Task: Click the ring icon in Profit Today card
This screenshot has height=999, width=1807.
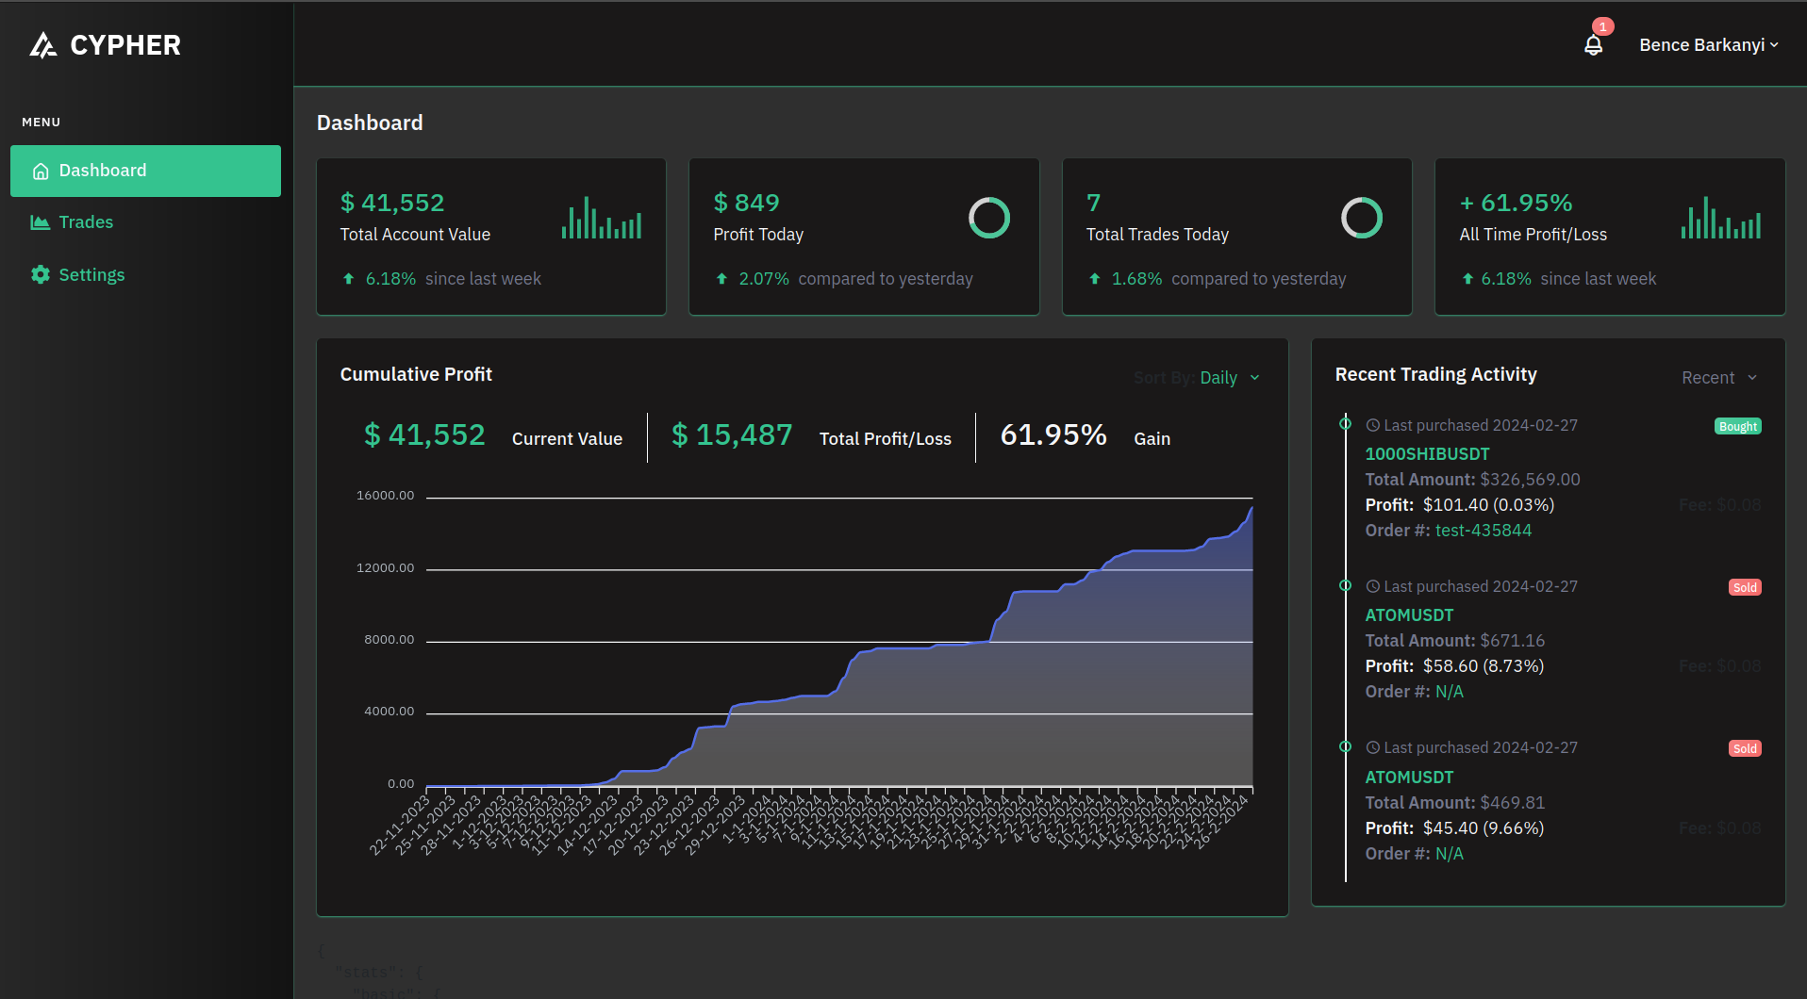Action: click(988, 219)
